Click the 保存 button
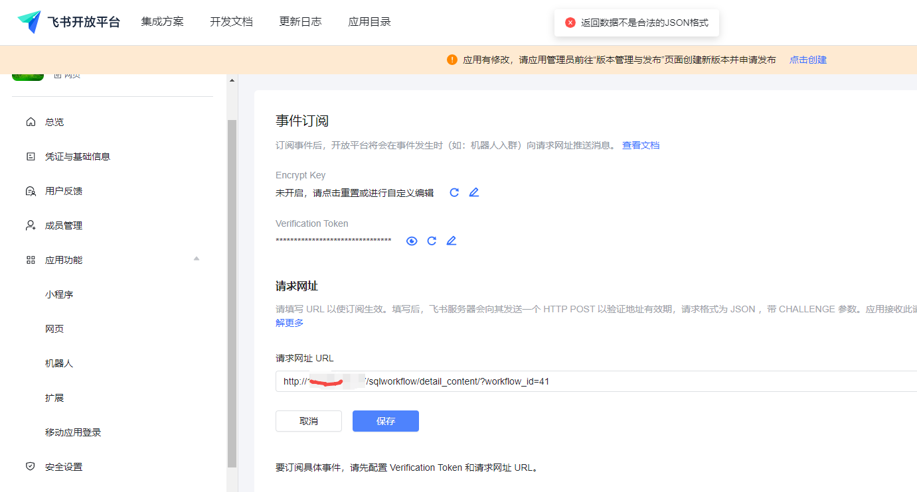 click(x=386, y=421)
